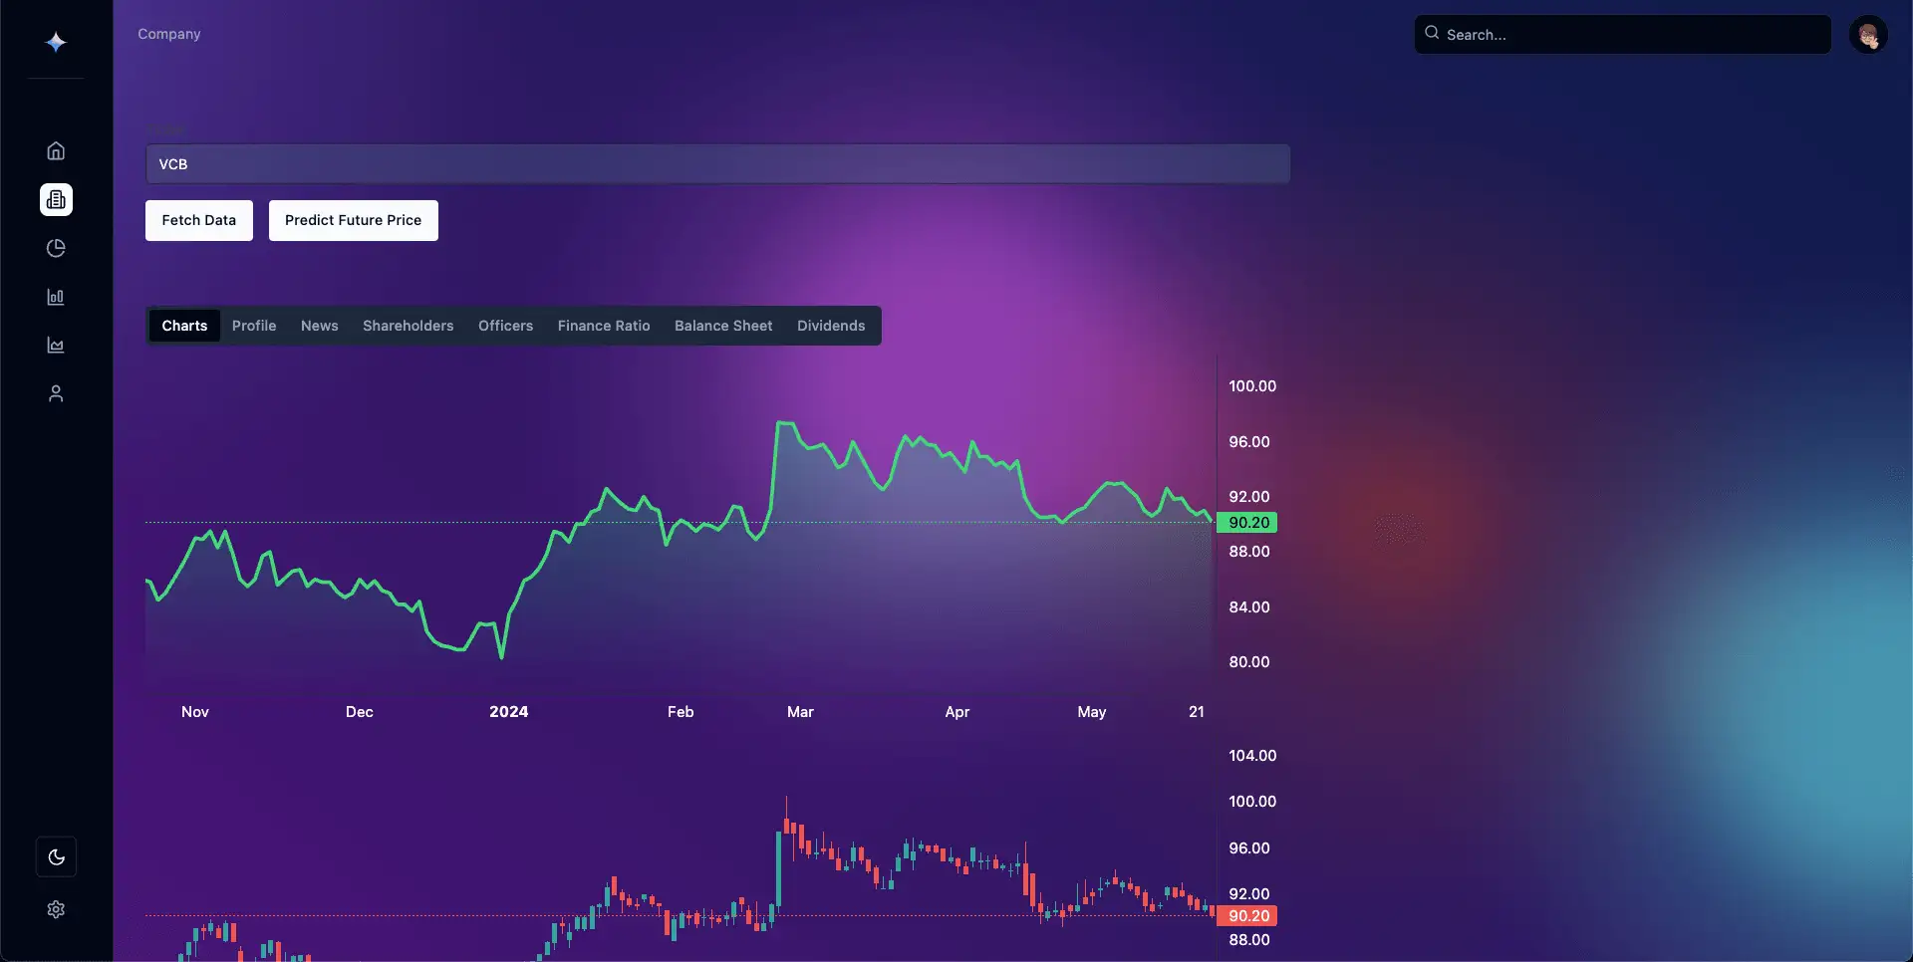Open the Settings gear icon
This screenshot has height=962, width=1913.
[x=56, y=909]
